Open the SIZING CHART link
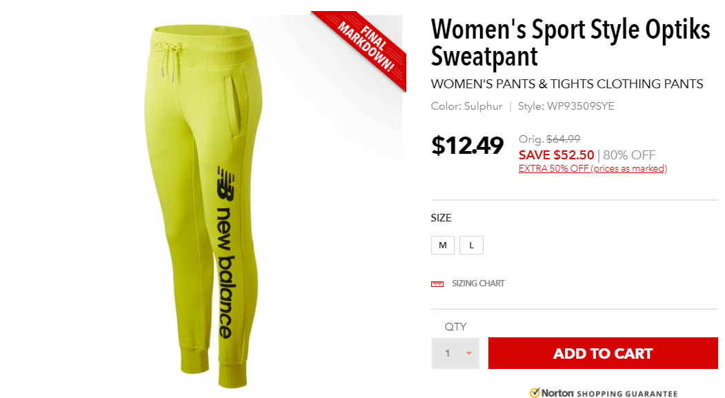725x398 pixels. pos(478,283)
